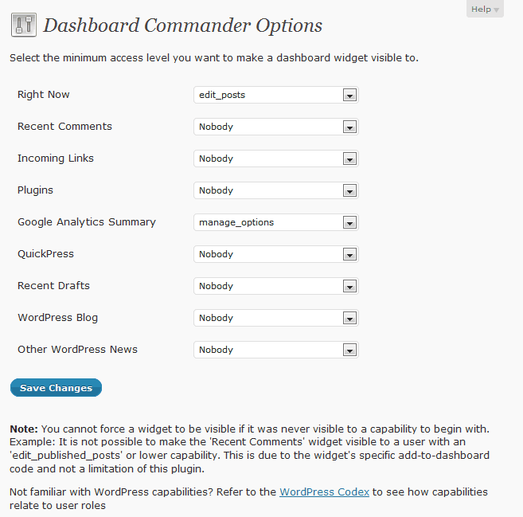523x517 pixels.
Task: Follow the WordPress Codex link
Action: click(324, 492)
